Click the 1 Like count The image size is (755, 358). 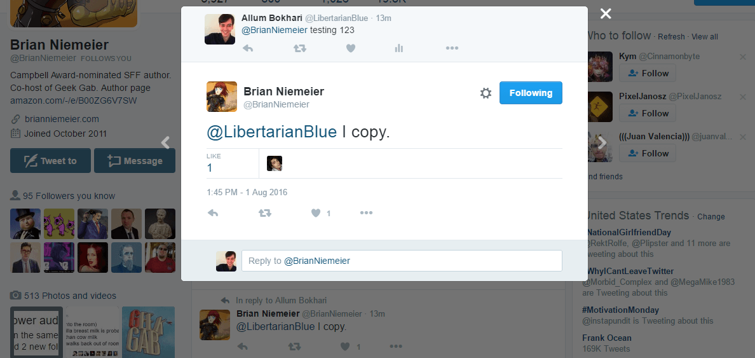click(x=210, y=168)
